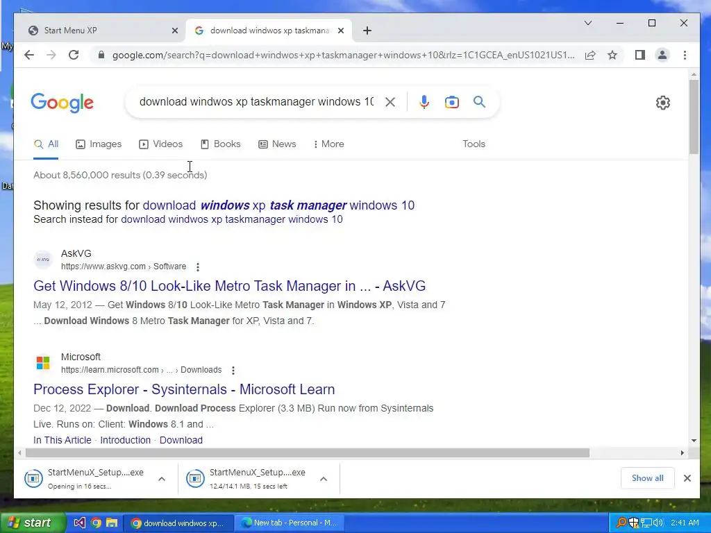Click the horizontal scrollbar thumb
Image resolution: width=711 pixels, height=533 pixels.
(308, 452)
